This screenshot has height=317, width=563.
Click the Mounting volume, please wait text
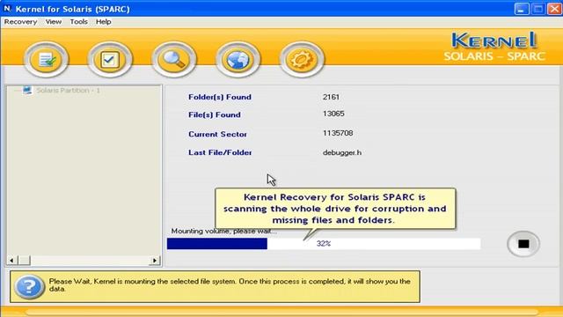click(x=224, y=231)
